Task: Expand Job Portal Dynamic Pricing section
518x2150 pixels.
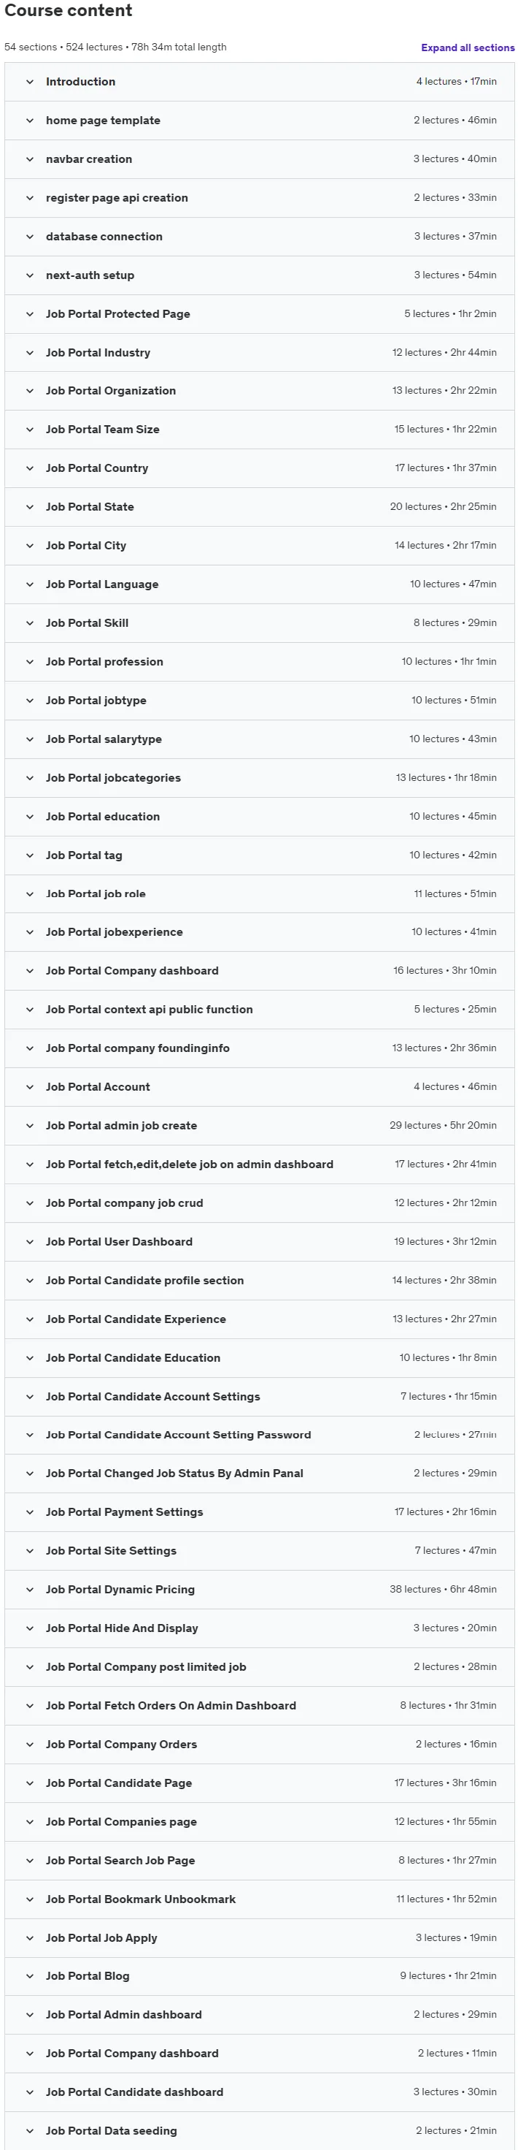Action: pos(260,1589)
